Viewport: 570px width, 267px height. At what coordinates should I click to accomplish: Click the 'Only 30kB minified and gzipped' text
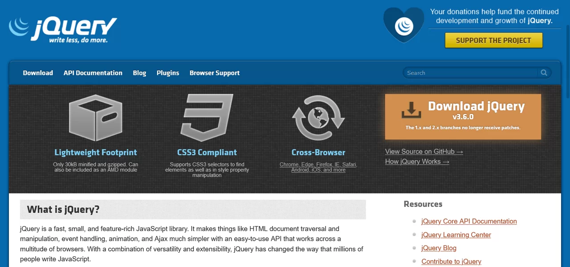tap(96, 167)
